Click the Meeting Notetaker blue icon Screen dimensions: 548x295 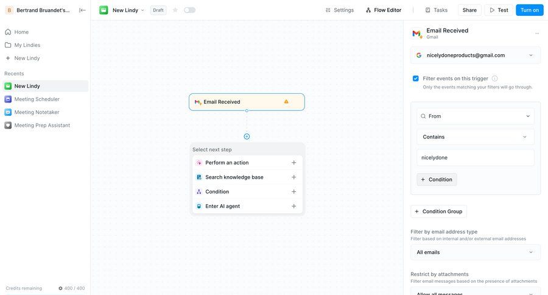point(8,112)
